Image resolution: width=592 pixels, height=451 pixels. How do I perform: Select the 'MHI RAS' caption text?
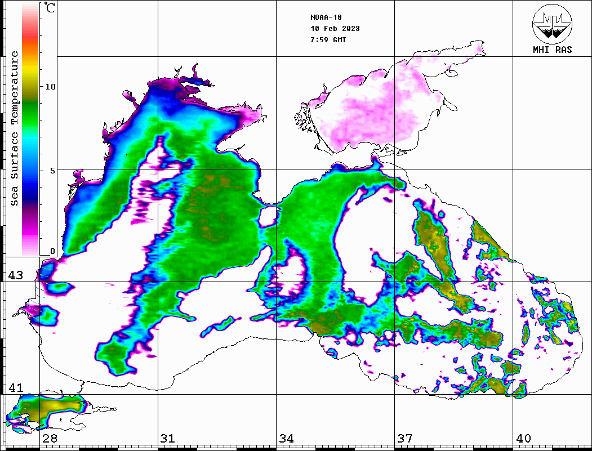pyautogui.click(x=553, y=50)
